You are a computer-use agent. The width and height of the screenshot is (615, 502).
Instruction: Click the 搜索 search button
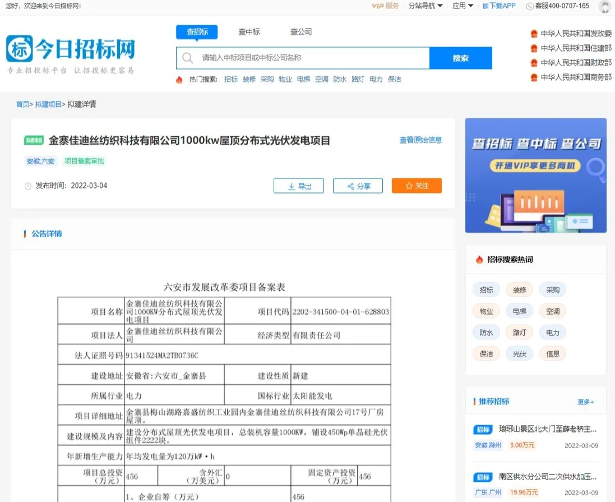coord(460,58)
